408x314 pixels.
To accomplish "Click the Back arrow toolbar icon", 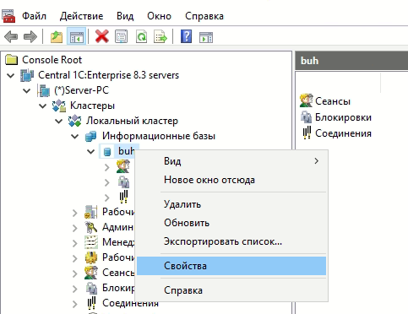I will click(11, 36).
